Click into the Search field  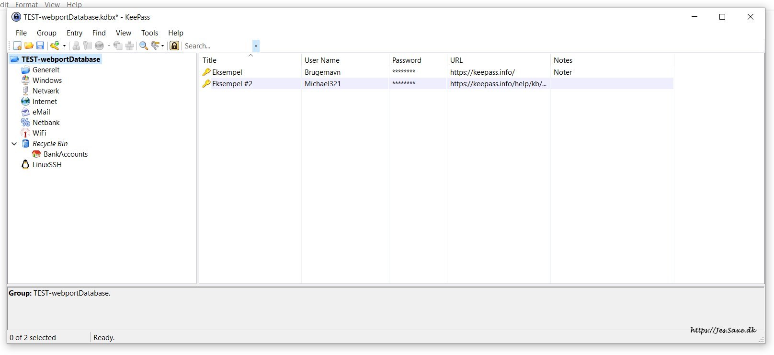[x=216, y=46]
